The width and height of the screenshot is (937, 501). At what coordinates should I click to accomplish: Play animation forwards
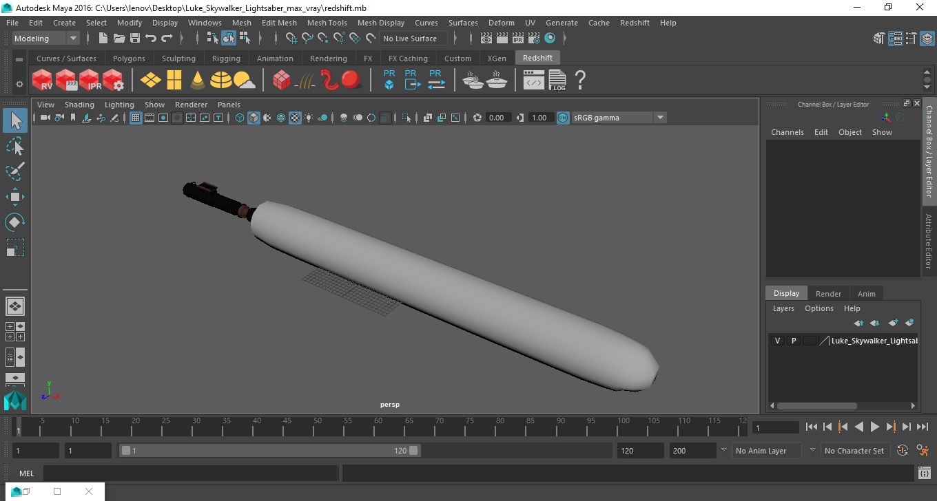(x=875, y=427)
